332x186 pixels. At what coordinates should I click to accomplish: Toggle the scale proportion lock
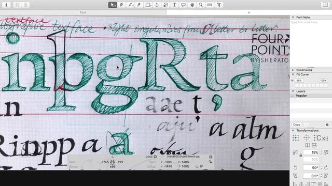pyautogui.click(x=301, y=156)
